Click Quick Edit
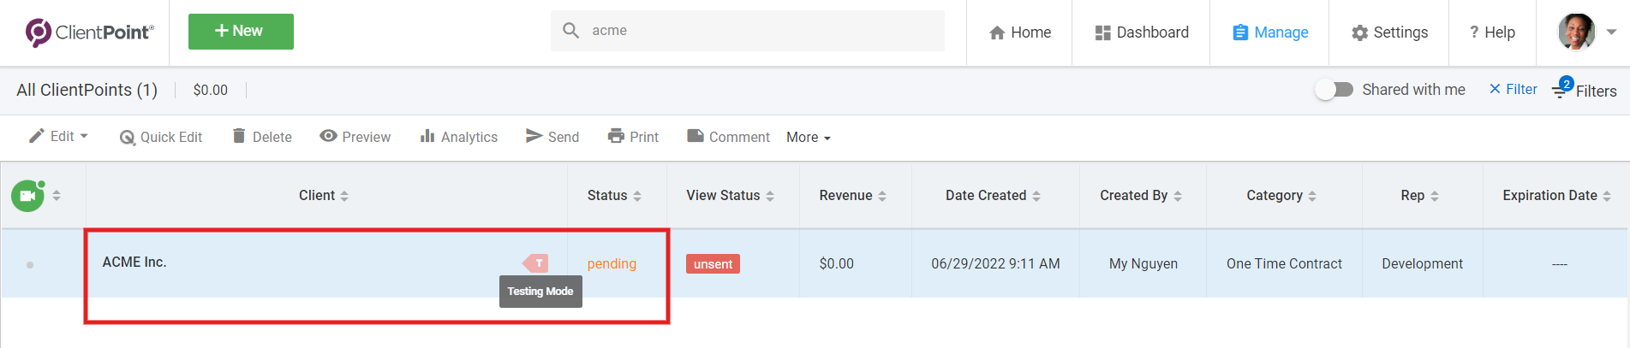Image resolution: width=1630 pixels, height=348 pixels. coord(161,137)
